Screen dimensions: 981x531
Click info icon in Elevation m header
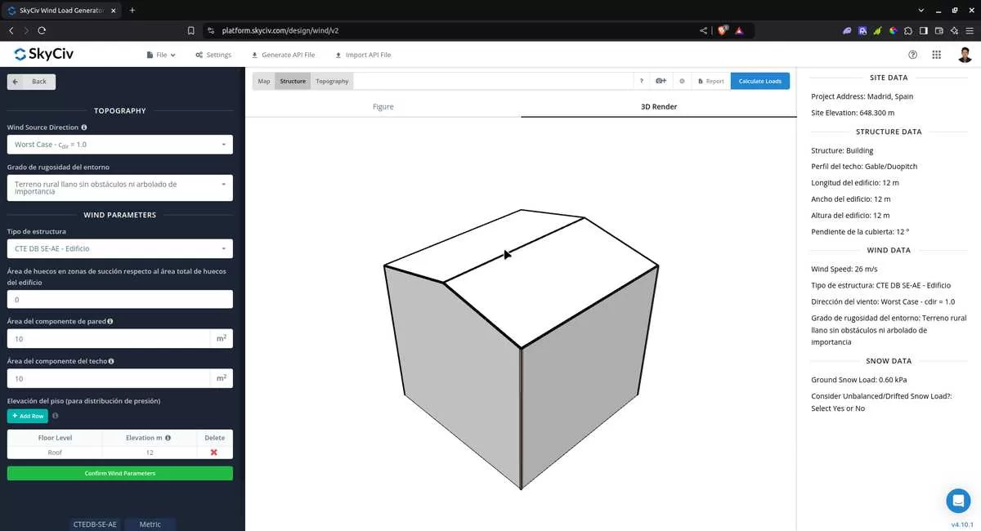(168, 438)
